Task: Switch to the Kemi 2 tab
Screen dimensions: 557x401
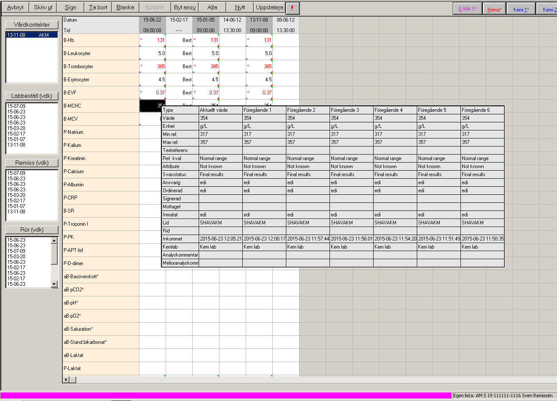Action: 546,9
